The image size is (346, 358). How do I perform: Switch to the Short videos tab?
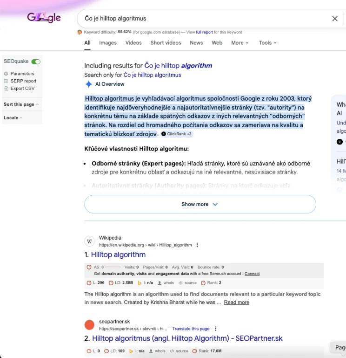point(166,43)
